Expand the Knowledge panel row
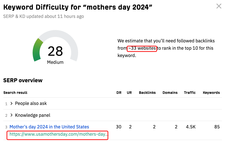The image size is (228, 142). (12, 115)
